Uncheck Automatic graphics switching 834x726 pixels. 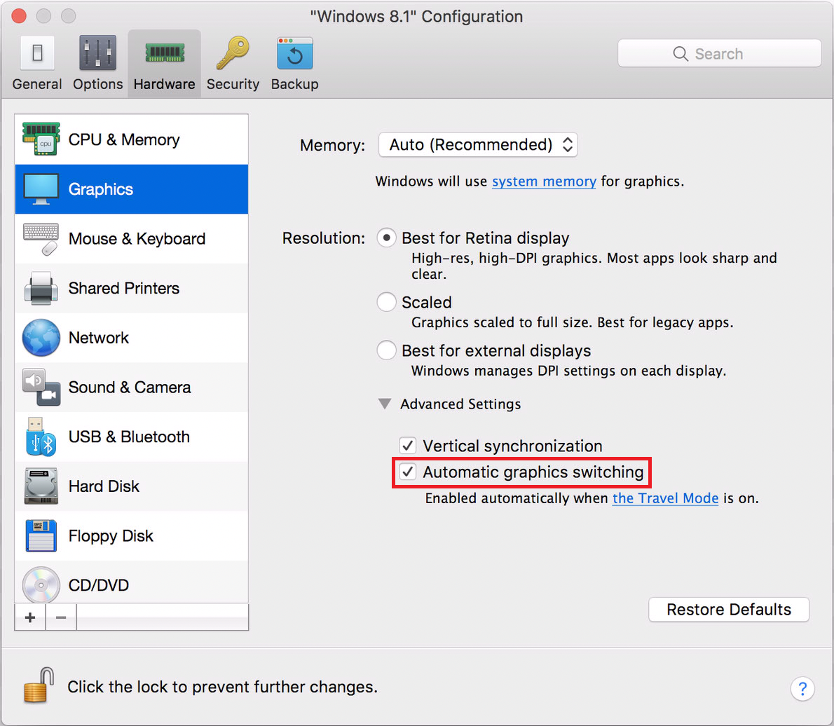407,472
